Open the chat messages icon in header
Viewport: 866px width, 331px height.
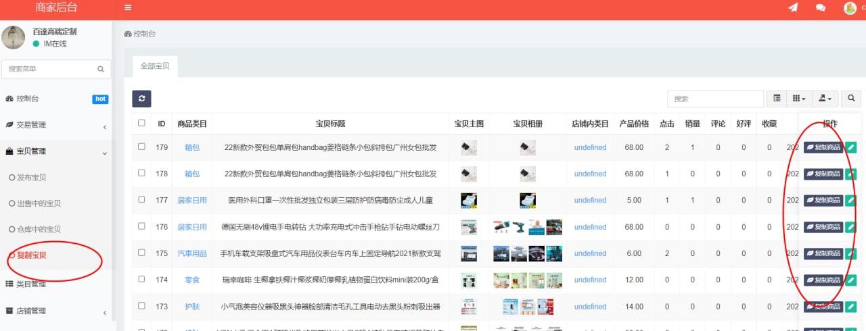click(821, 8)
